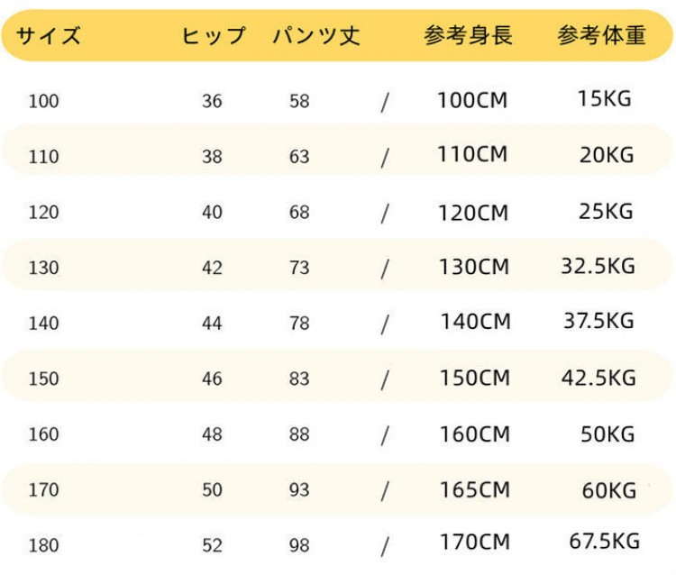676x575 pixels.
Task: Click the 130CM reference height cell
Action: pos(474,268)
